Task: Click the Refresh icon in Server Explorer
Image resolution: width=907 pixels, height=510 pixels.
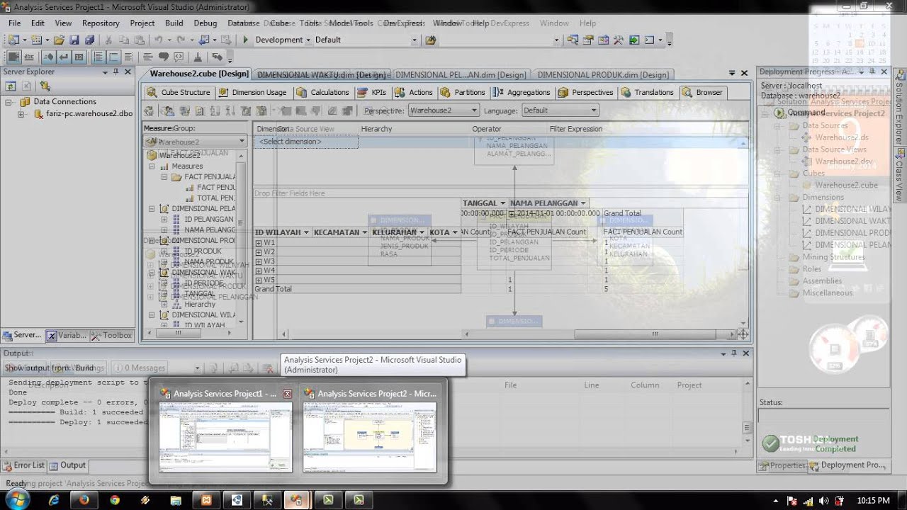Action: (x=11, y=86)
